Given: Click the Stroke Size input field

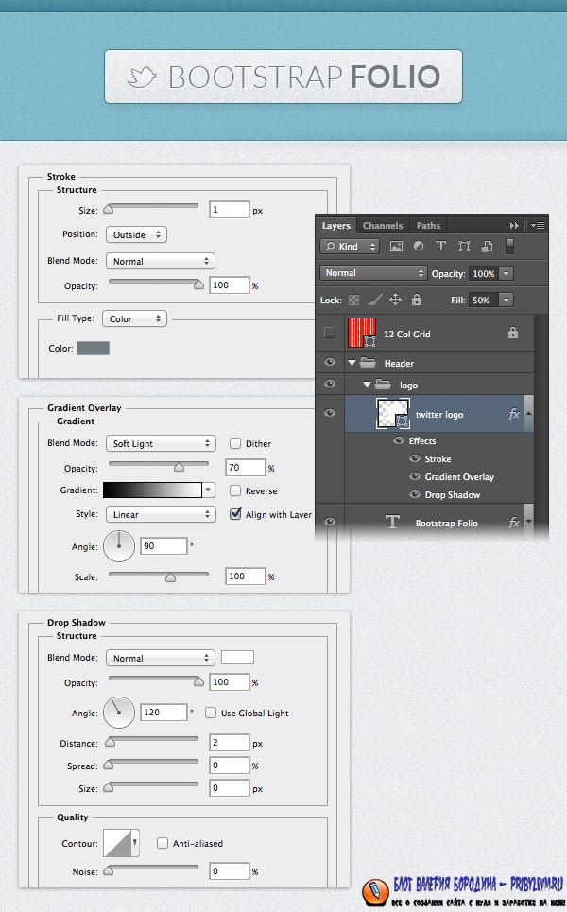Looking at the screenshot, I should click(229, 210).
